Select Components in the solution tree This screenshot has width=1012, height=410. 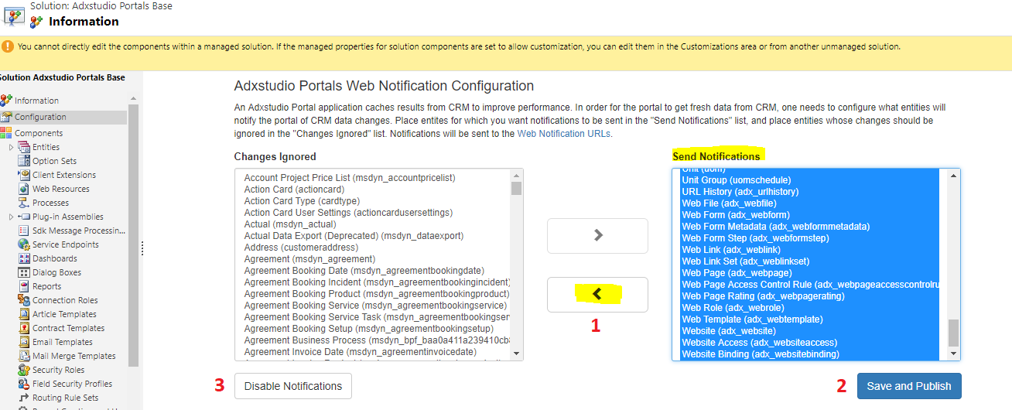click(39, 133)
